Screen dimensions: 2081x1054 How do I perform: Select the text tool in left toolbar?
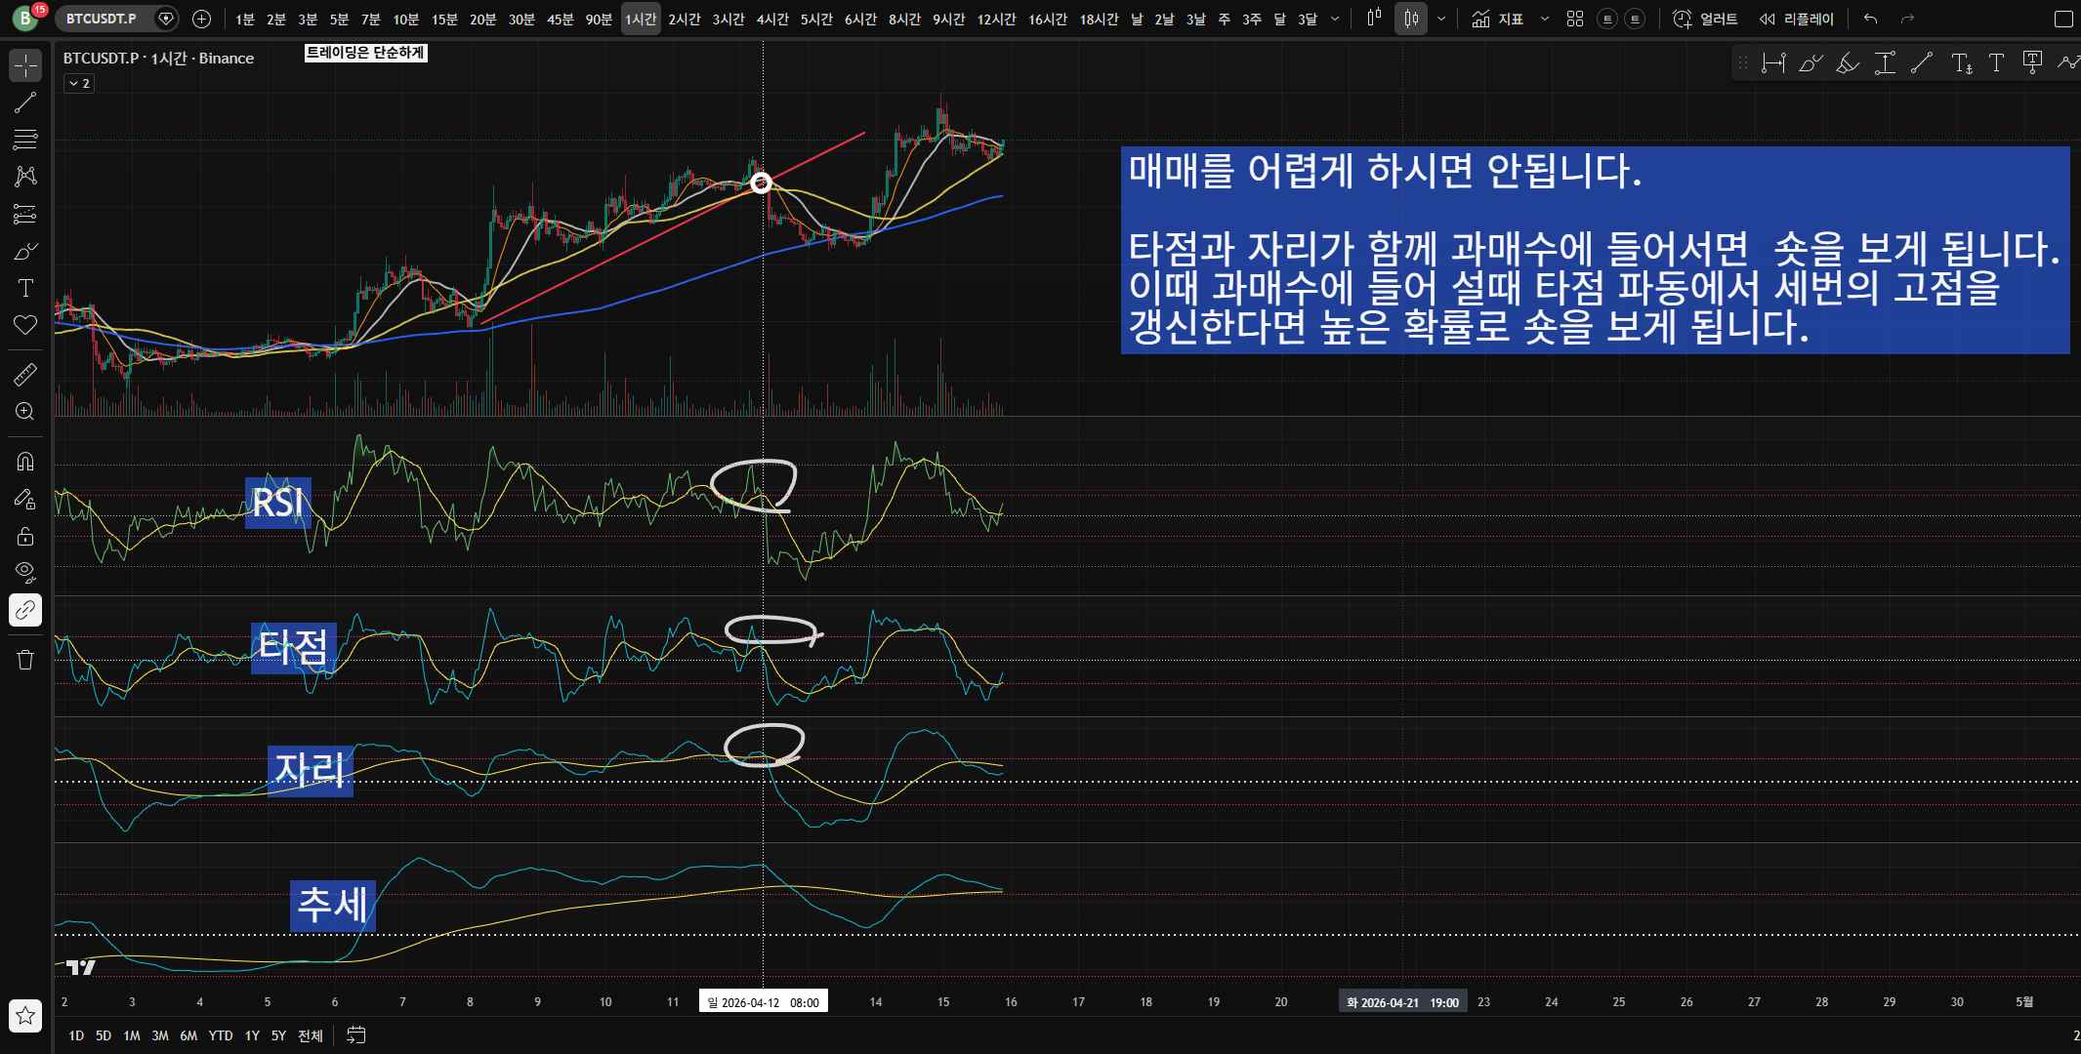pos(24,287)
